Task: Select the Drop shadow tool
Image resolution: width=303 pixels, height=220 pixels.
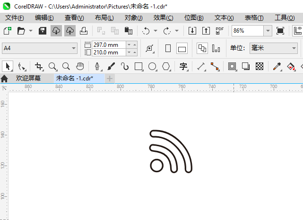Action: [x=246, y=67]
